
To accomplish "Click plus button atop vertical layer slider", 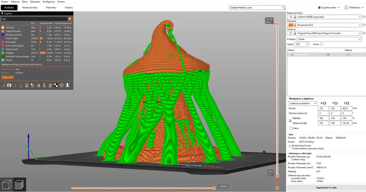I will pos(277,24).
